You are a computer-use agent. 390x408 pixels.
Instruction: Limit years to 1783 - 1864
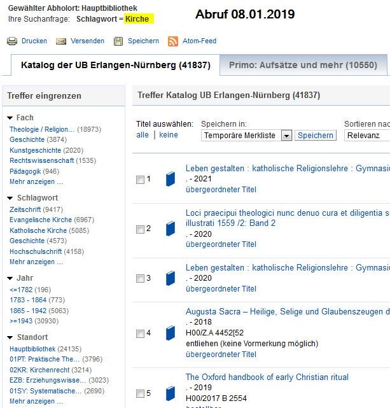point(28,300)
